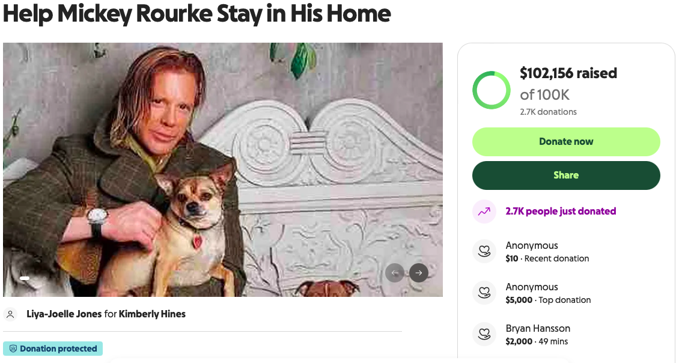Viewport: 679px width, 363px height.
Task: Open the main fundraiser photo with the dog
Action: tap(222, 169)
